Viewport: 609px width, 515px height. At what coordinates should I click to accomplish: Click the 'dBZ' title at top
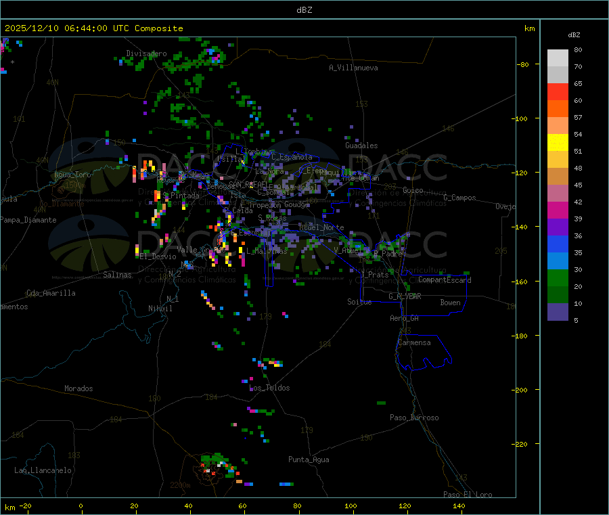[304, 10]
